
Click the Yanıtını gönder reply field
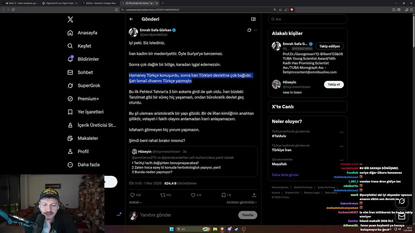pyautogui.click(x=188, y=215)
